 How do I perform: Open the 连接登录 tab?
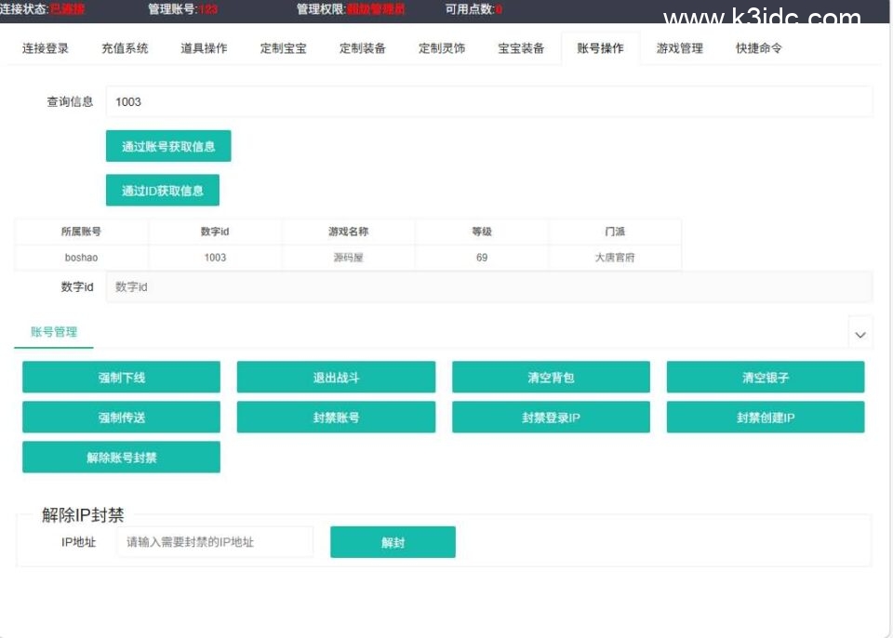[x=46, y=48]
